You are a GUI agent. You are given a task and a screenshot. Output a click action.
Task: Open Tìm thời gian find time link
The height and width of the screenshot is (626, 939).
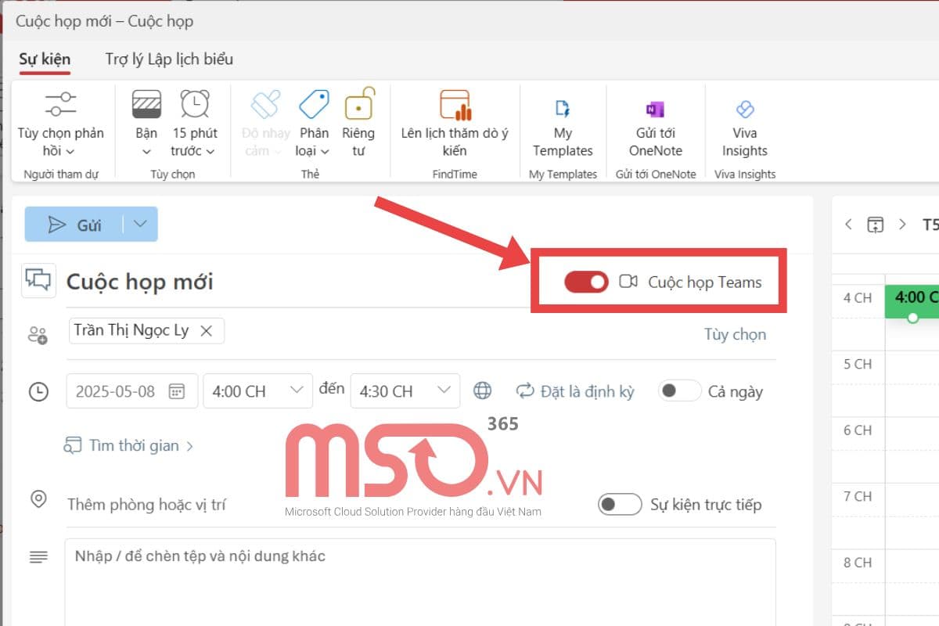point(128,445)
